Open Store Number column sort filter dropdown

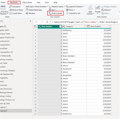(x=61, y=27)
